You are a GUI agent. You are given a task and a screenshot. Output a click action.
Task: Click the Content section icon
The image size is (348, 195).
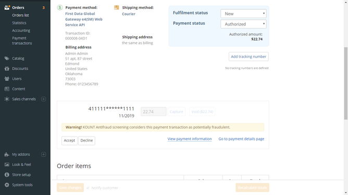7,89
